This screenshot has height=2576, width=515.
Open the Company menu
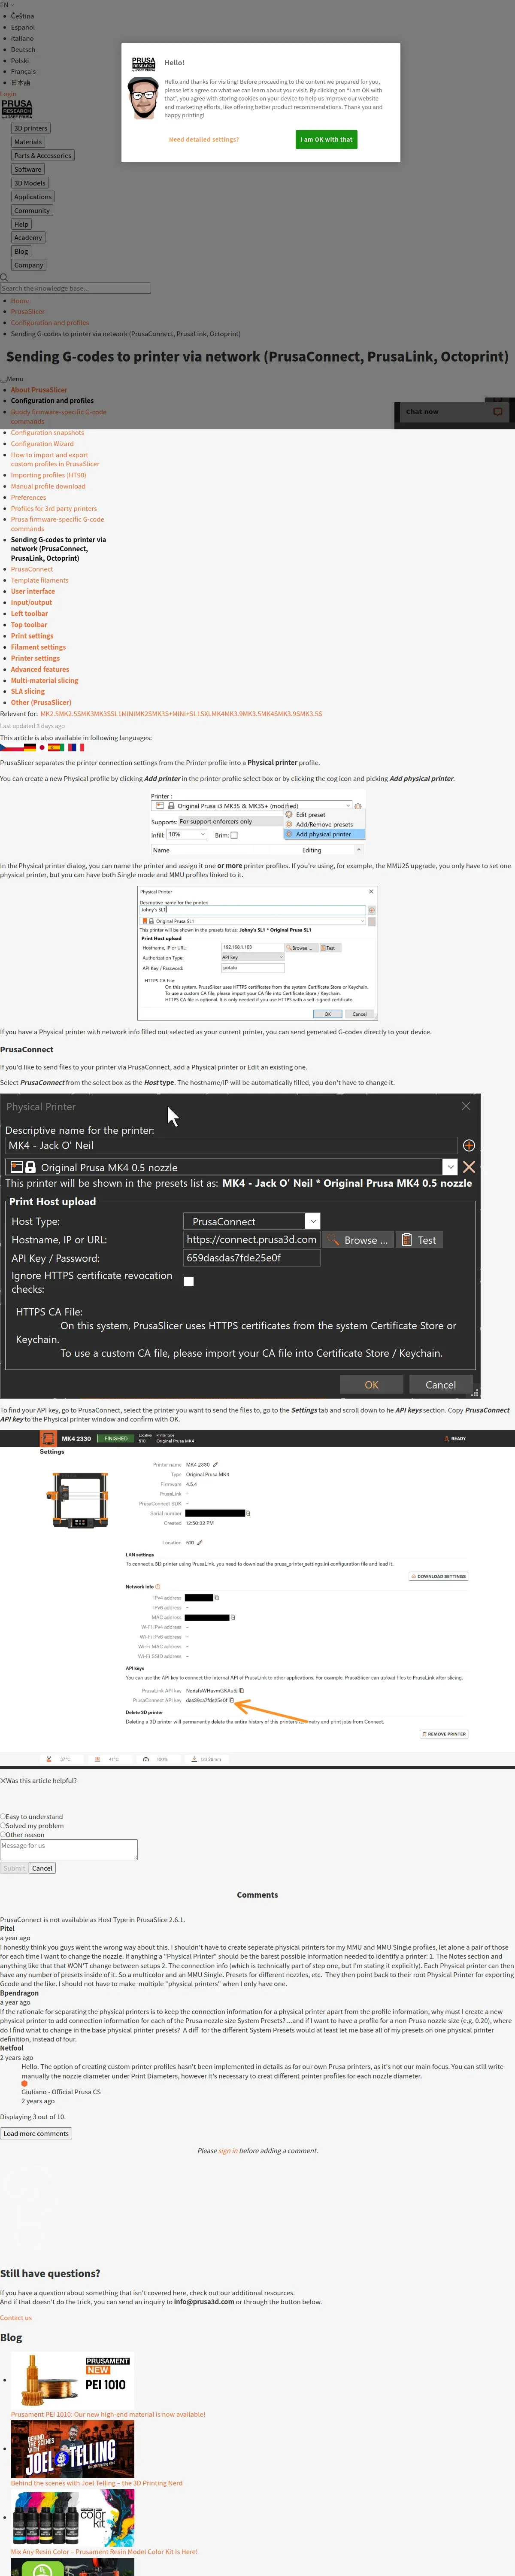29,265
